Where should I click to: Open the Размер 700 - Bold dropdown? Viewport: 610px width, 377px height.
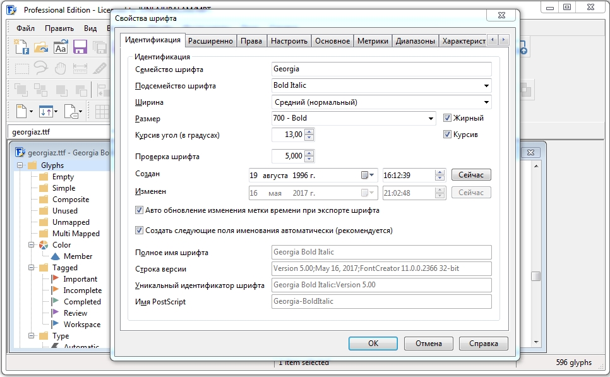click(x=431, y=118)
